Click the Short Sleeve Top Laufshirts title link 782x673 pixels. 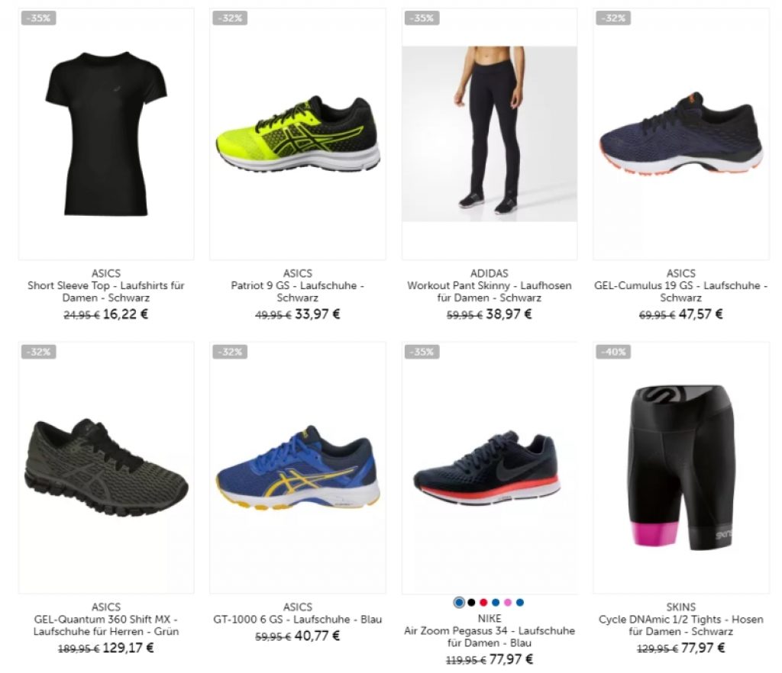[106, 291]
